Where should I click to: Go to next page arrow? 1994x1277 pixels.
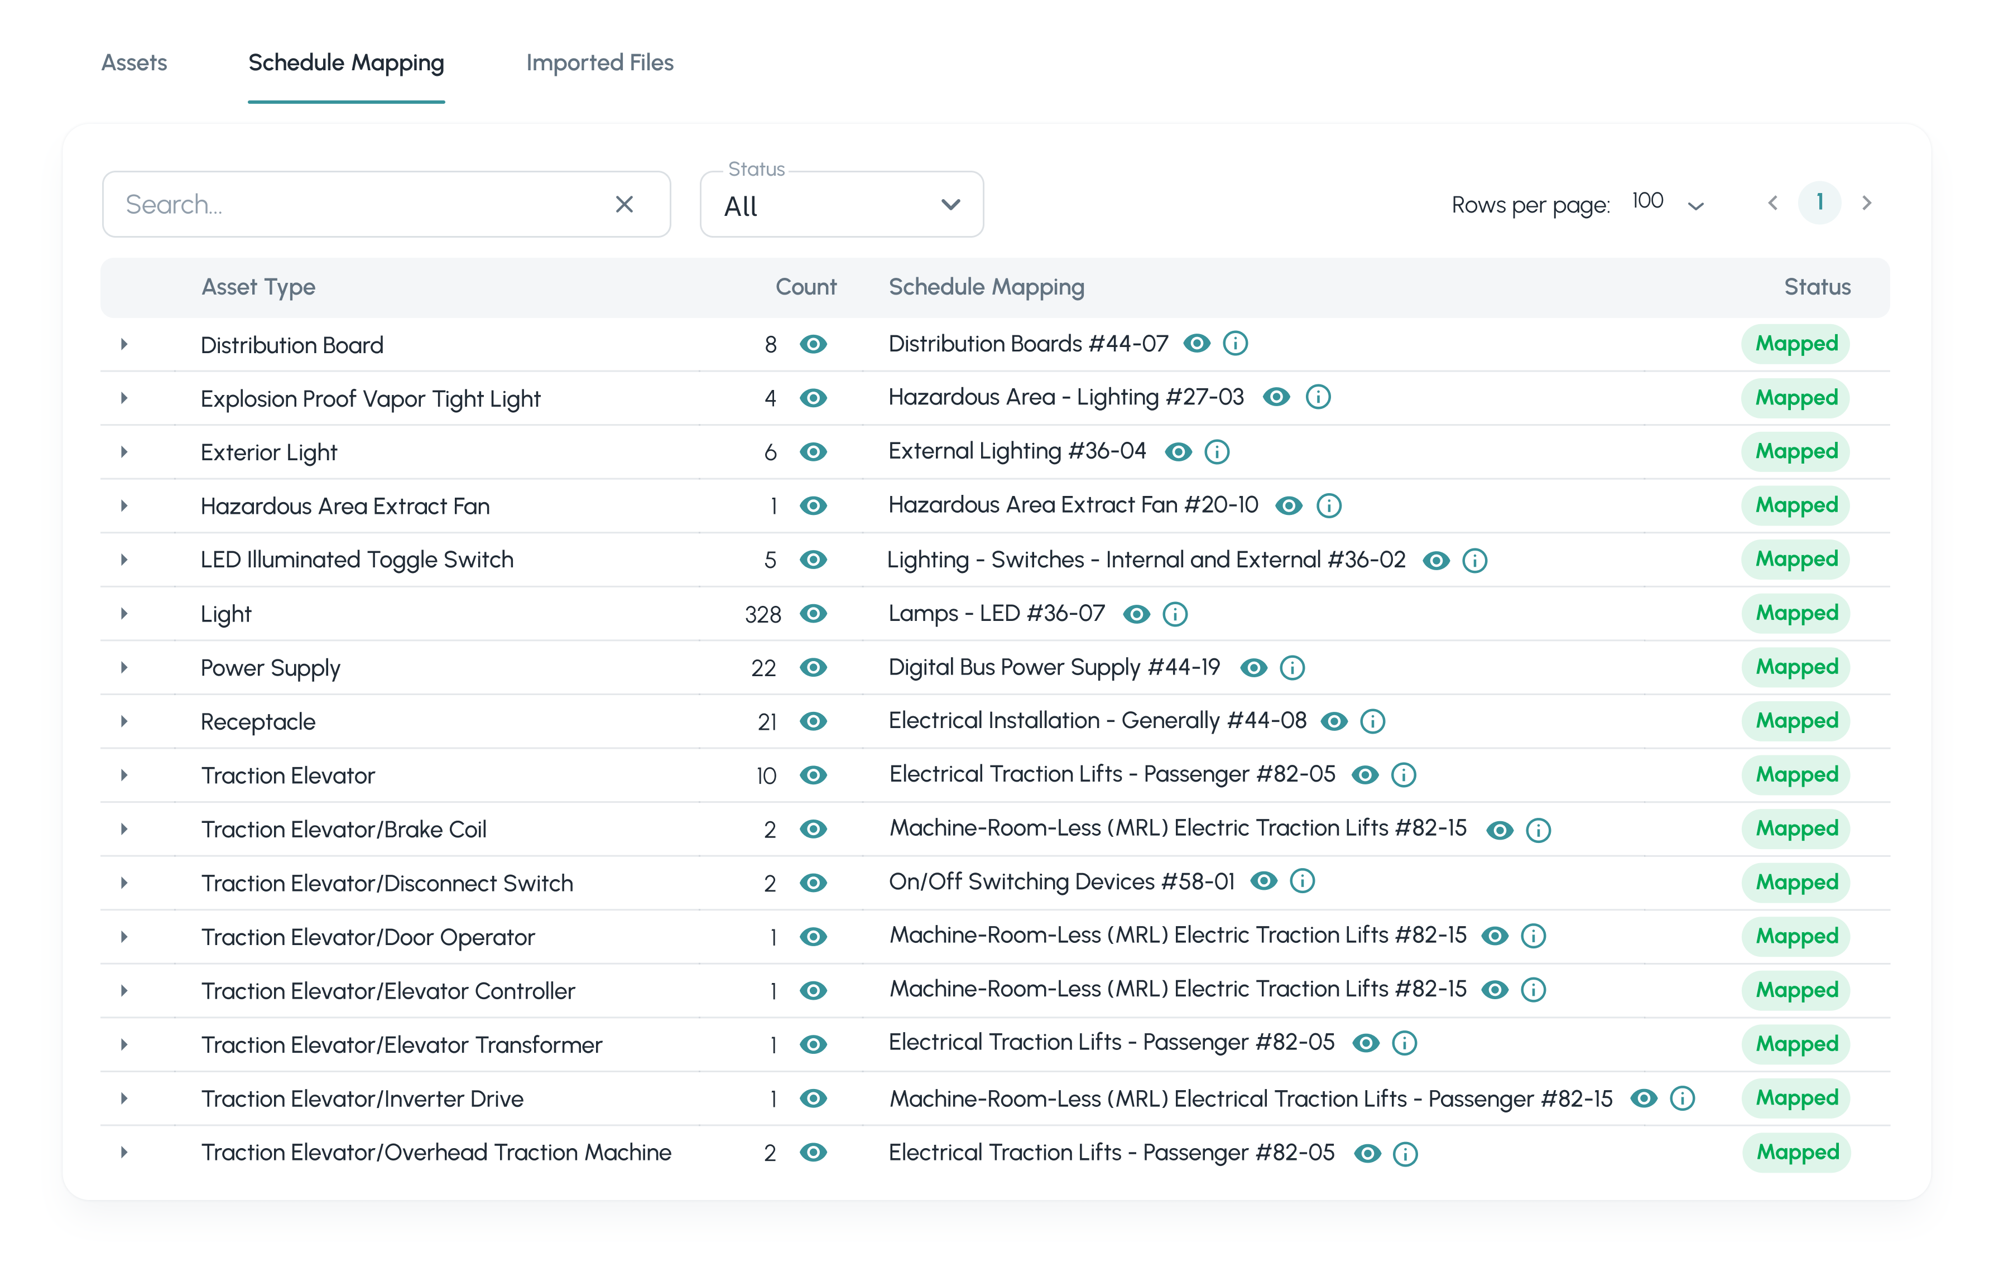(1866, 203)
